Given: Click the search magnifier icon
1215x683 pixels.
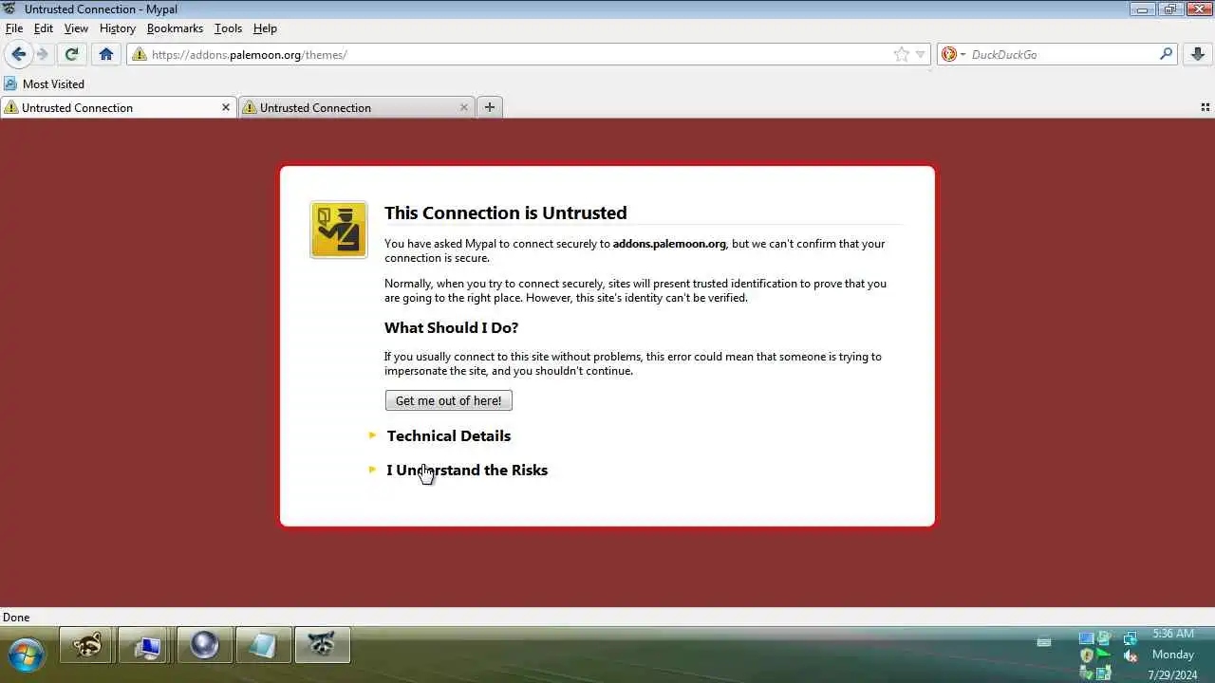Looking at the screenshot, I should pyautogui.click(x=1167, y=54).
